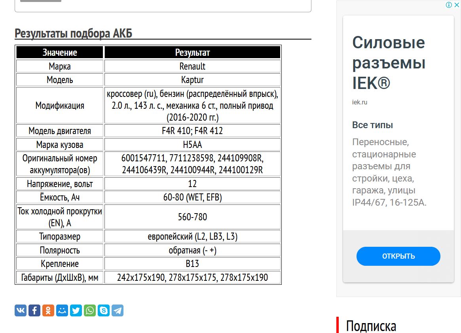The height and width of the screenshot is (333, 461).
Task: Select the Результаты подбора АКБ heading
Action: coord(73,33)
